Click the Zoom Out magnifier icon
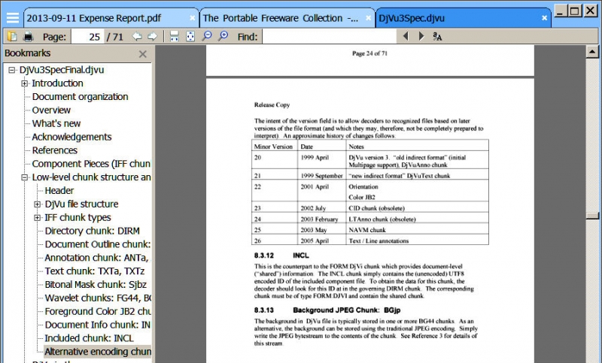This screenshot has height=363, width=602. [x=208, y=36]
